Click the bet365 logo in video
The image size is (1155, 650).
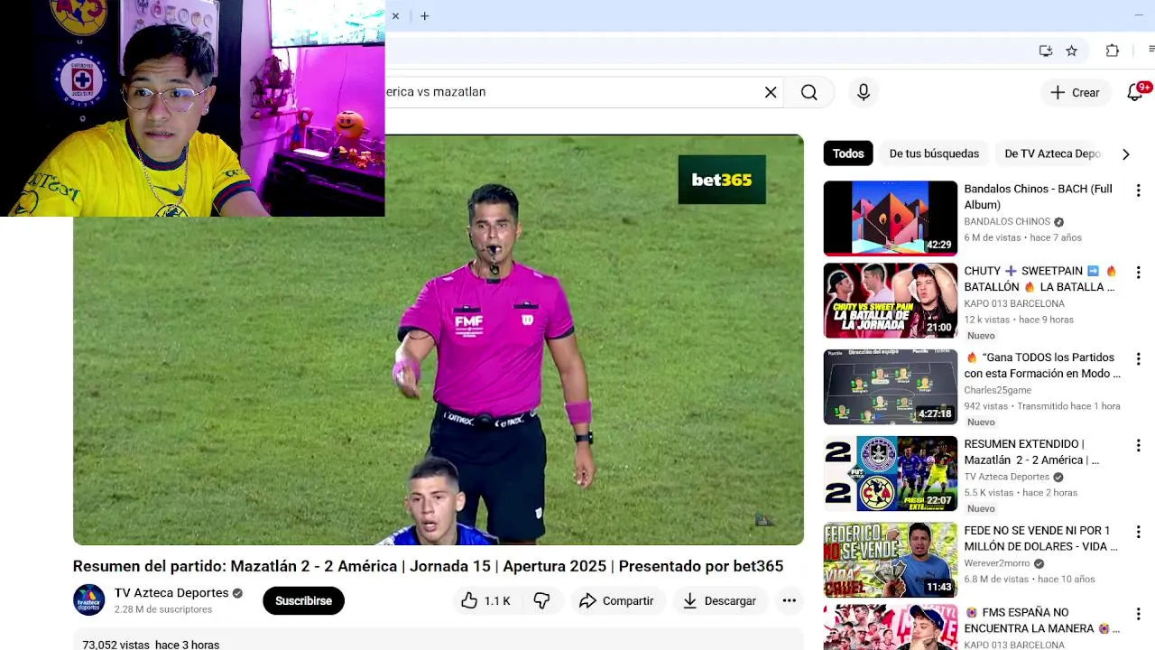coord(722,180)
